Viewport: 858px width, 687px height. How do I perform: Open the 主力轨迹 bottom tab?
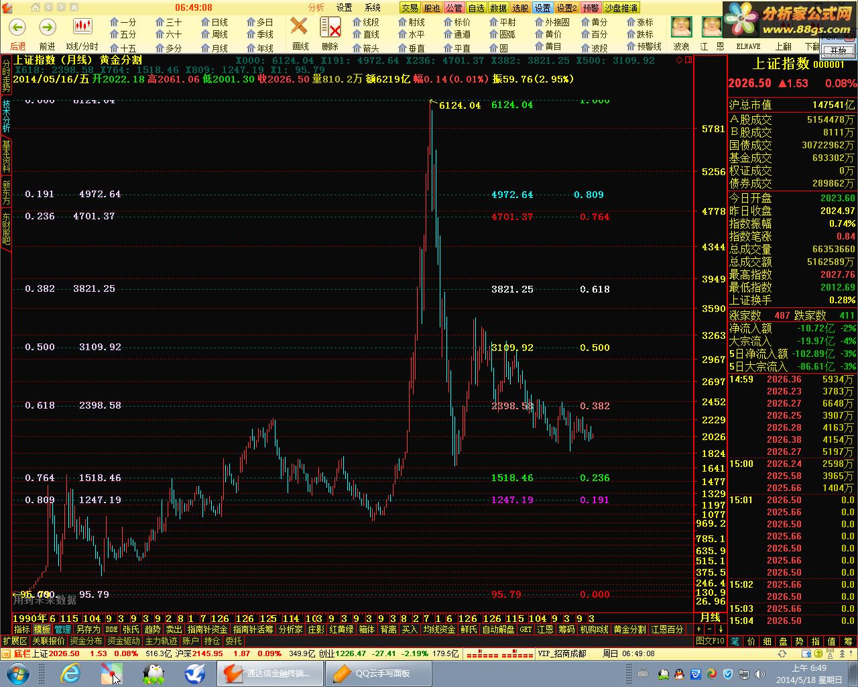(162, 641)
